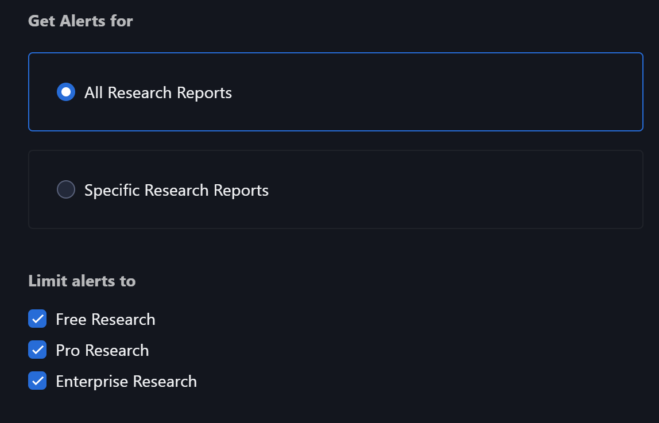659x423 pixels.
Task: Disable the Pro Research checkbox
Action: (37, 350)
